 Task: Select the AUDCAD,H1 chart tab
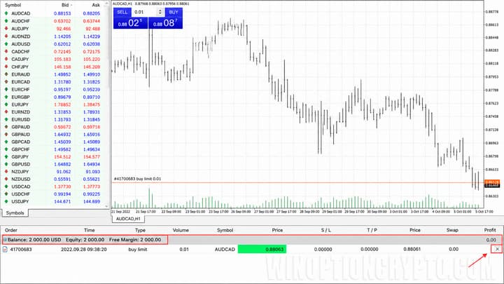128,219
